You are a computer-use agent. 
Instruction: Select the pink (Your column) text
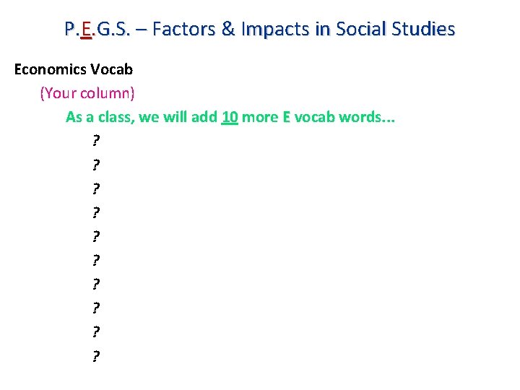[87, 93]
